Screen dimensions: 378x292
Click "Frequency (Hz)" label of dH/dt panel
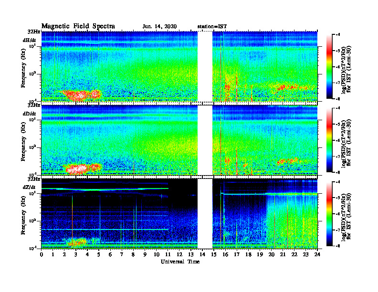pos(23,68)
